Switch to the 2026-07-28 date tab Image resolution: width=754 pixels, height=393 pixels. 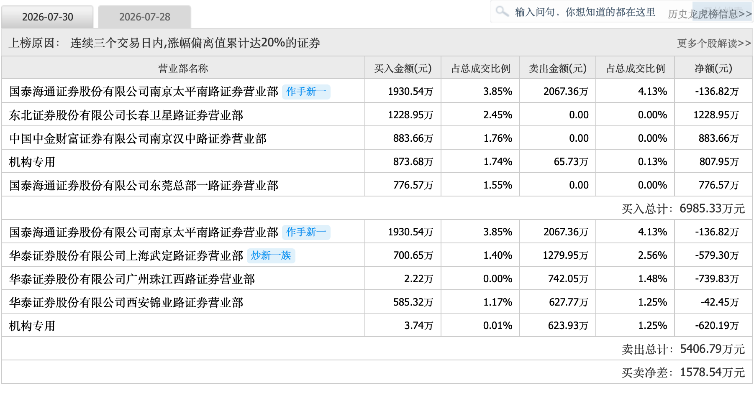[x=144, y=17]
